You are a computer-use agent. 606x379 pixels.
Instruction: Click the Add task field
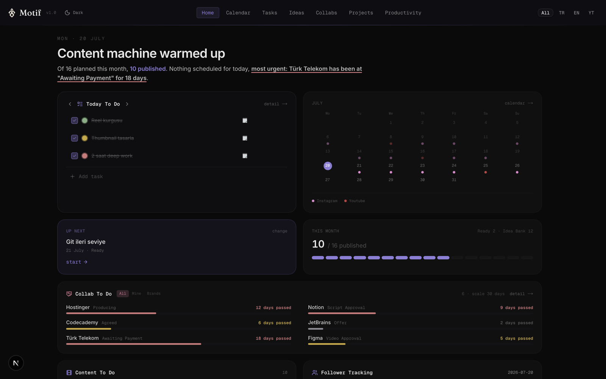(177, 177)
